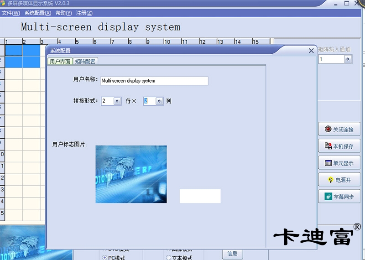Open the 注册(Z) menu

[x=84, y=13]
